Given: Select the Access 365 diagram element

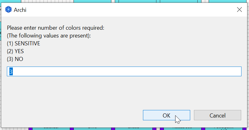Looking at the screenshot, I should (x=182, y=128).
